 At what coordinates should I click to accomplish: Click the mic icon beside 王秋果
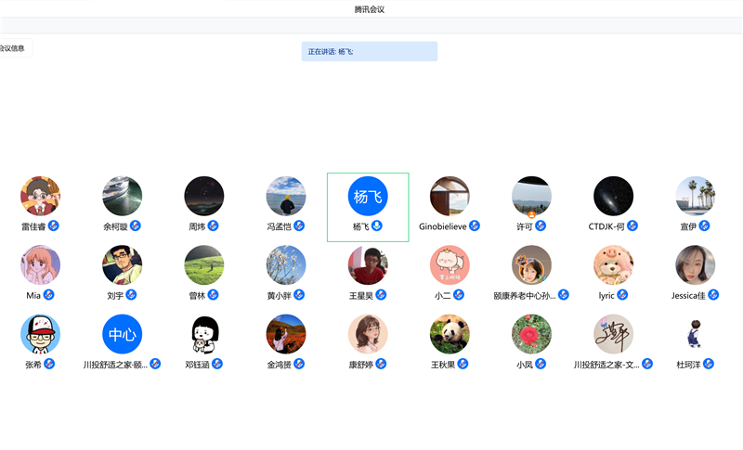(x=463, y=365)
